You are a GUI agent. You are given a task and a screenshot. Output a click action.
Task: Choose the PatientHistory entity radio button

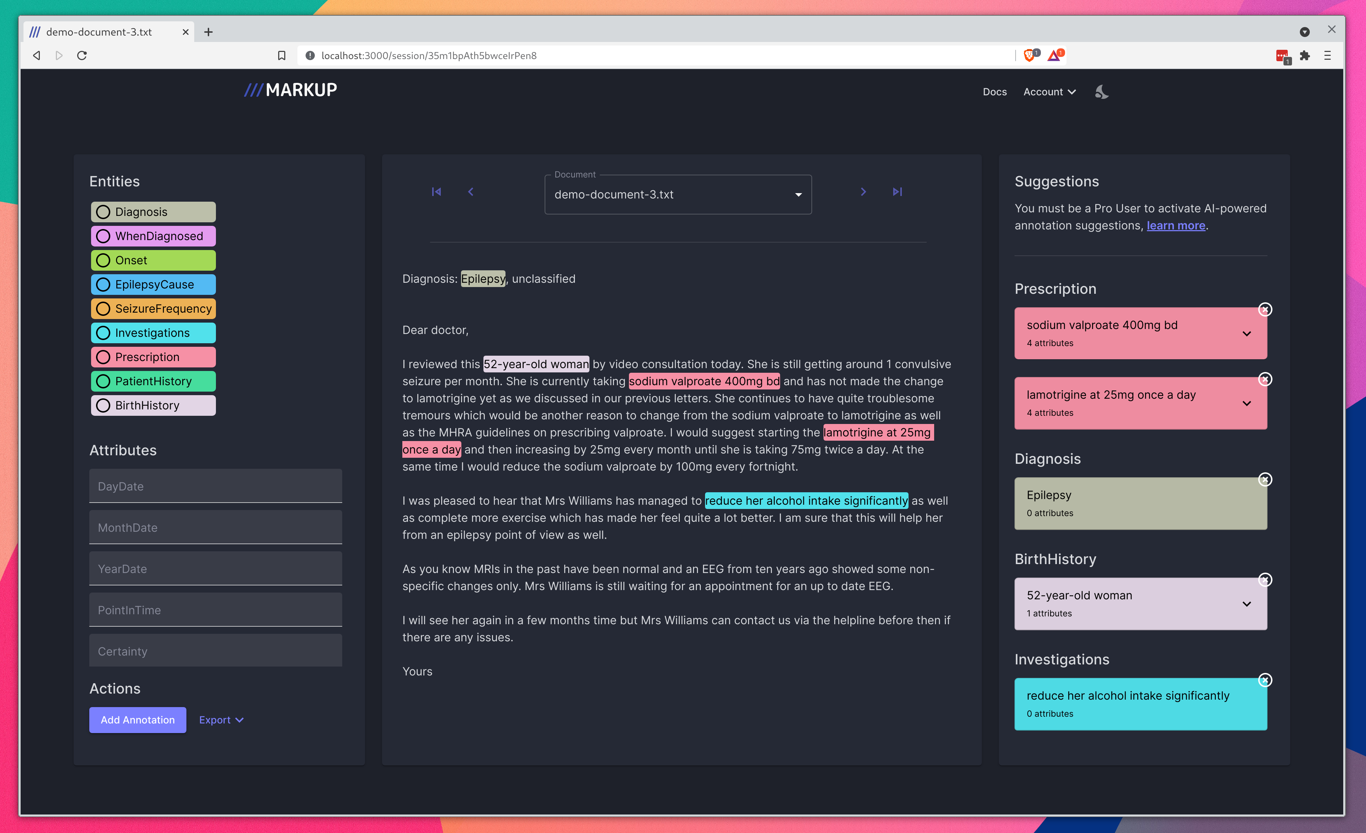tap(104, 381)
